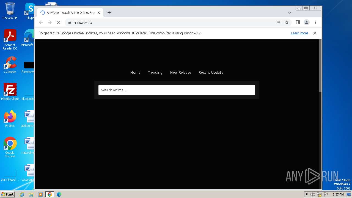Image resolution: width=352 pixels, height=198 pixels.
Task: Share this page using the share icon
Action: point(278,23)
